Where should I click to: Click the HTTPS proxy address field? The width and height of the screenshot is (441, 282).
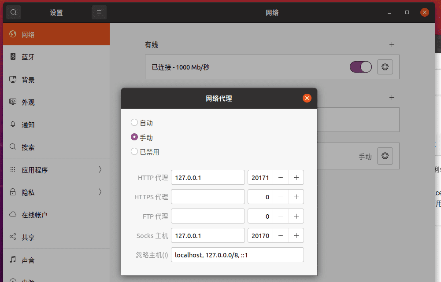208,197
